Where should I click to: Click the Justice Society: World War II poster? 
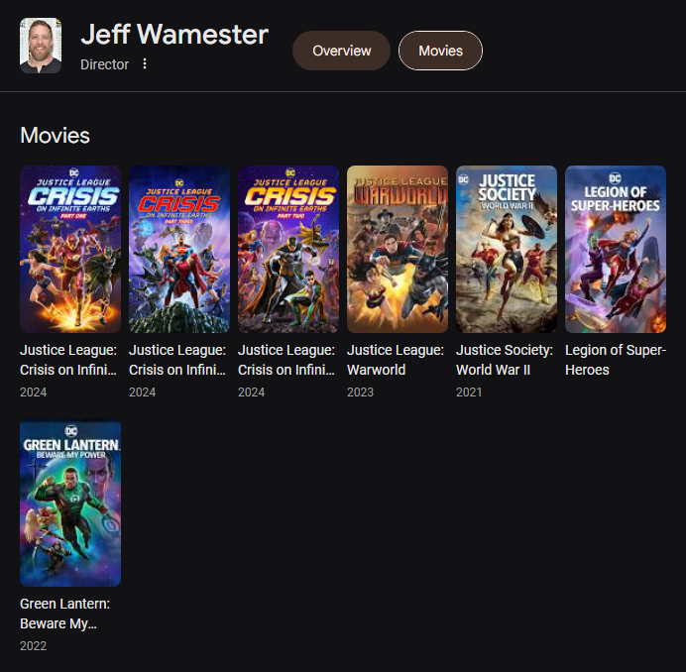pos(507,249)
